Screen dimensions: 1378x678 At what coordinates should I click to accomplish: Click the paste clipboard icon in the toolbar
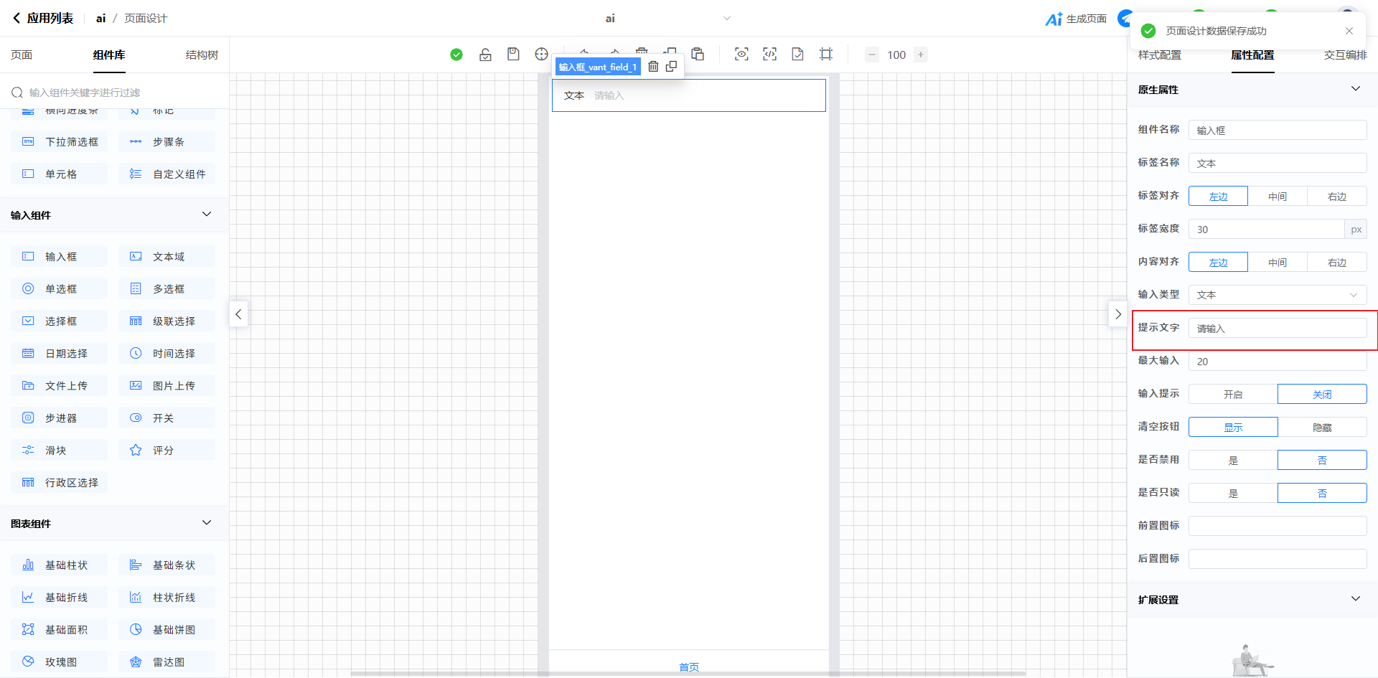click(698, 55)
